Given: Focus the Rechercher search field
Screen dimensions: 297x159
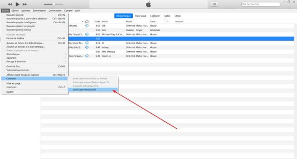Looking at the screenshot, I should click(261, 4).
